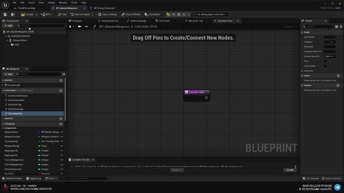Open the Tools menu
This screenshot has width=344, height=193.
(74, 3)
